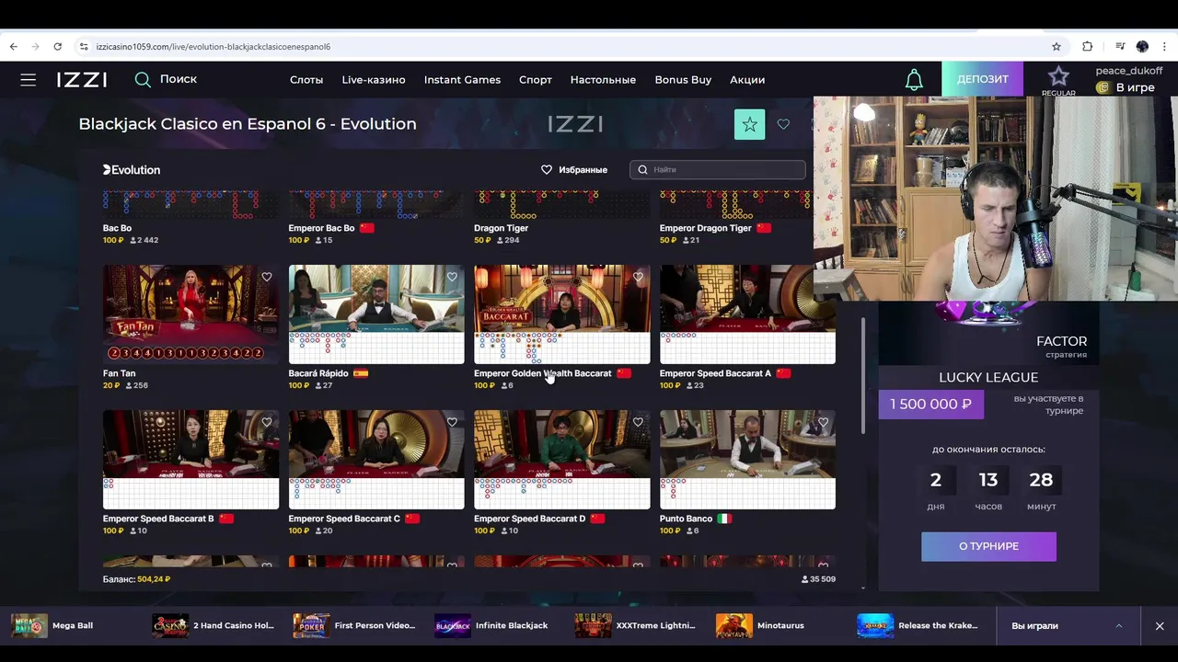Open Emperor Speed Baccarat A thumbnail
This screenshot has width=1178, height=662.
[x=747, y=314]
